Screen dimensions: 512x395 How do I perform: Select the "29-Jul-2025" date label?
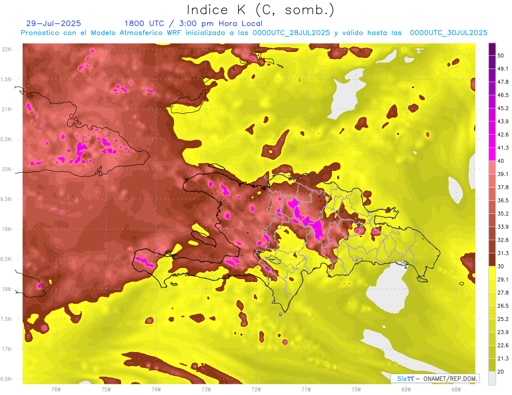(53, 23)
